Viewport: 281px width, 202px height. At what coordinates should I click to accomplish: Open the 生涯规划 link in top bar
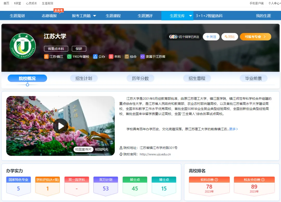pos(47,3)
